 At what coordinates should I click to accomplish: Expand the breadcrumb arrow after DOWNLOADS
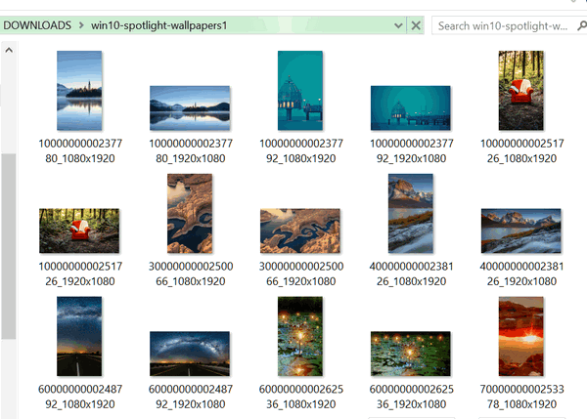pyautogui.click(x=81, y=25)
